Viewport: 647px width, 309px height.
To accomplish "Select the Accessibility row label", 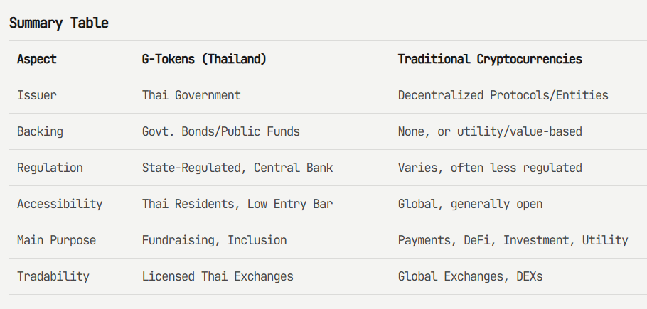I will [60, 204].
